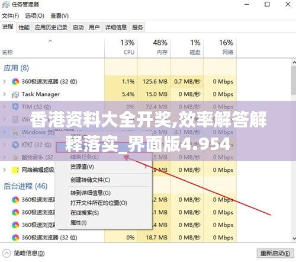296x262 pixels.
Task: Click the Windows 资源管理器 folder icon
Action: [15, 132]
